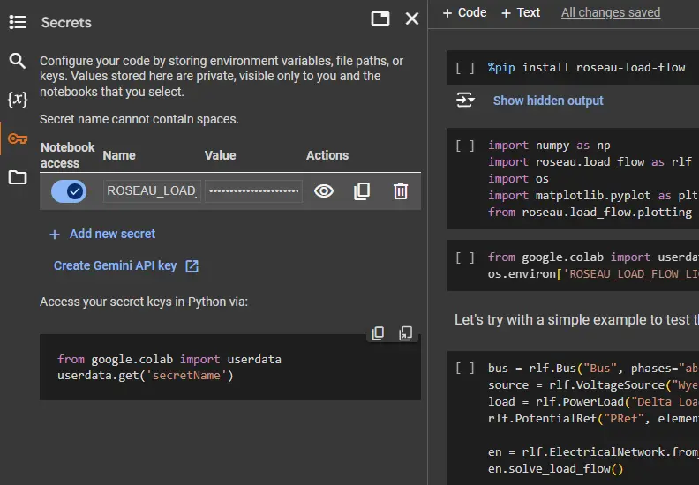Add new secret

pos(102,234)
